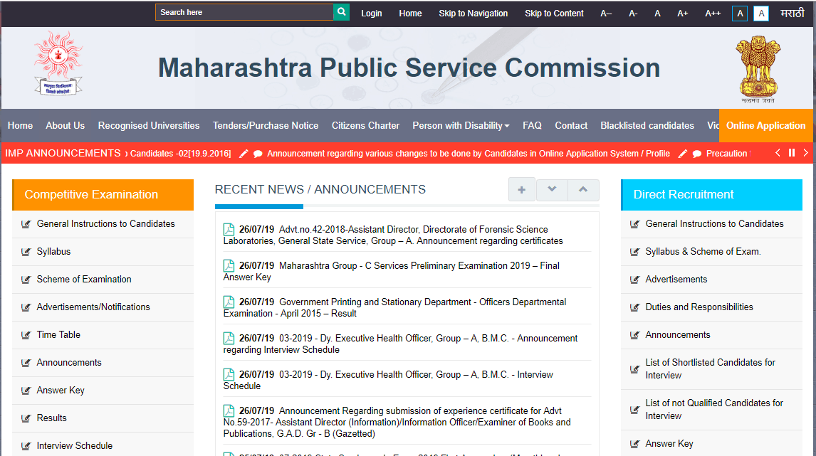This screenshot has width=816, height=456.
Task: Click into the Search here field
Action: pyautogui.click(x=244, y=12)
